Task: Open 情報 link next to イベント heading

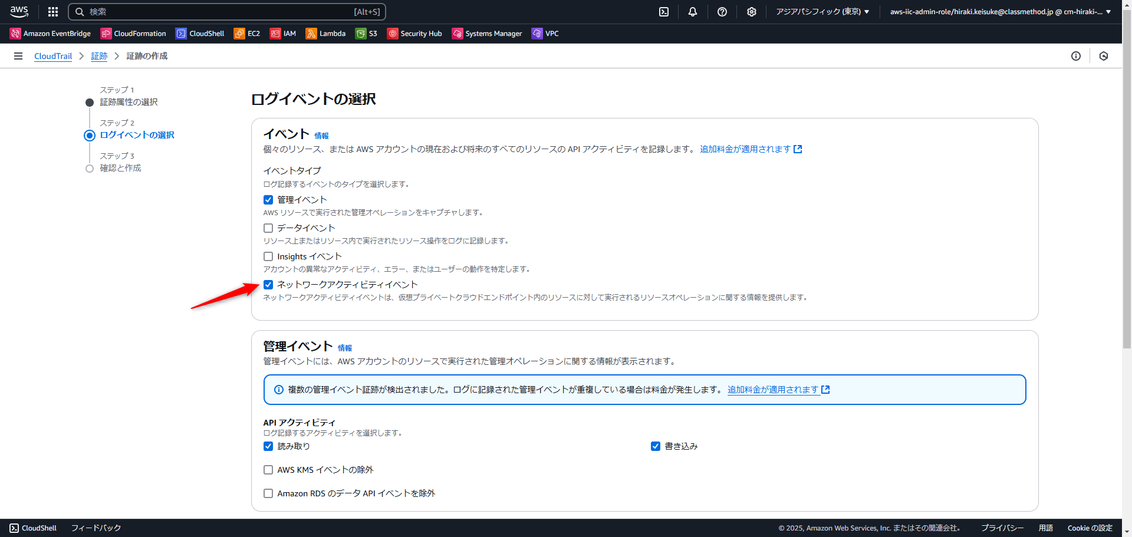Action: click(x=321, y=136)
